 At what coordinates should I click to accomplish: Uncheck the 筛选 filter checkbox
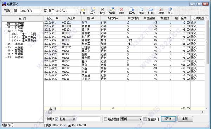point(57,119)
